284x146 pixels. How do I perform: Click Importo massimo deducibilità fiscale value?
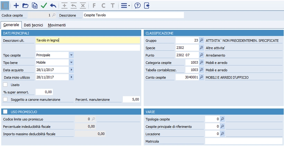(90, 134)
